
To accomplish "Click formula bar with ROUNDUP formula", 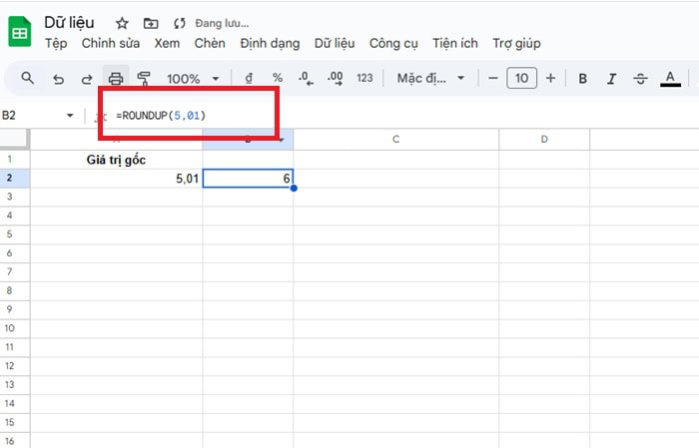I will (x=401, y=116).
